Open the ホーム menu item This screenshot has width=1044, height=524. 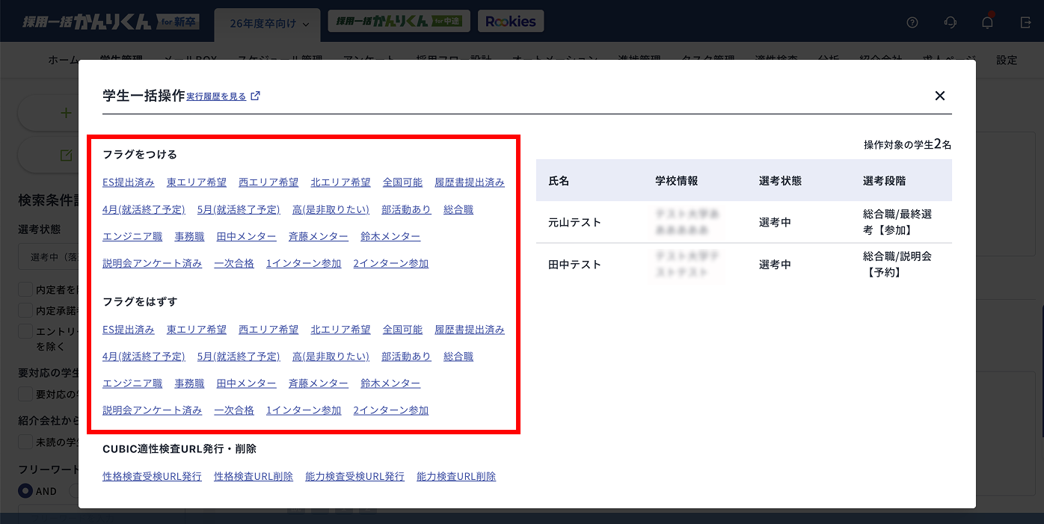pyautogui.click(x=64, y=60)
